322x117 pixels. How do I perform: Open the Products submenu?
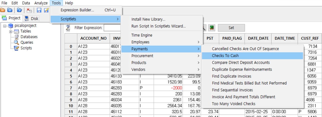click(x=162, y=63)
